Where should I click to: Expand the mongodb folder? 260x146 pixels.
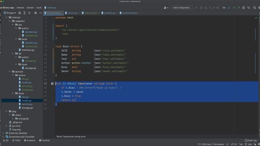(13, 119)
